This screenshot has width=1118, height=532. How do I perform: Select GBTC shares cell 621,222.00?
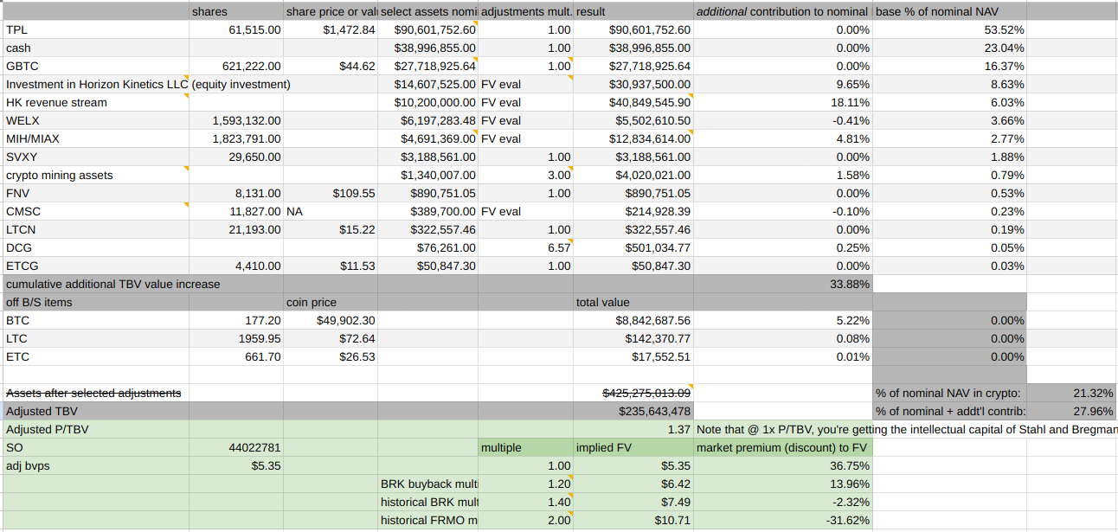(236, 66)
